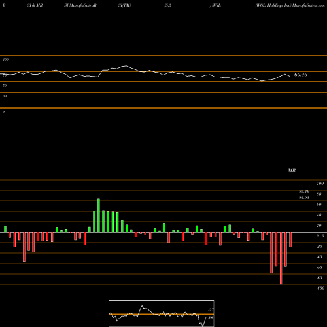Click the longest red histogram bar reaching -100
Viewport: 327px width, 327px height.
(x=281, y=258)
